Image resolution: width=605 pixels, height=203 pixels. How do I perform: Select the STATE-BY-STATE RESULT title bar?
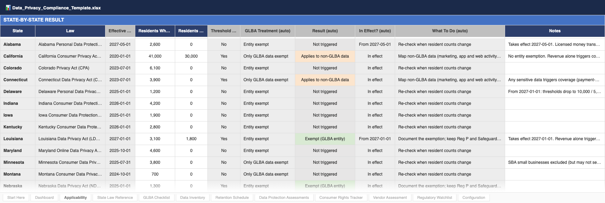point(302,20)
